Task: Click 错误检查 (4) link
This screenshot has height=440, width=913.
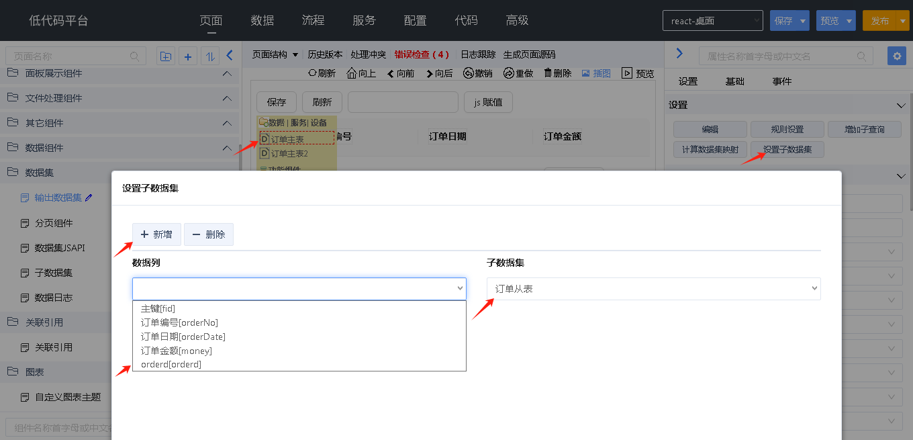Action: pyautogui.click(x=422, y=54)
